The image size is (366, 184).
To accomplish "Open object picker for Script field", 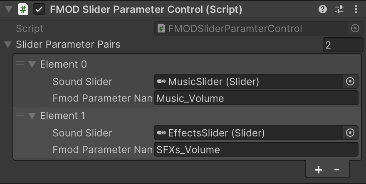I will point(355,29).
